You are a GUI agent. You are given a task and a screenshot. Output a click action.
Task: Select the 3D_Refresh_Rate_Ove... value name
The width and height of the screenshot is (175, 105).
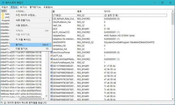[x=64, y=19]
